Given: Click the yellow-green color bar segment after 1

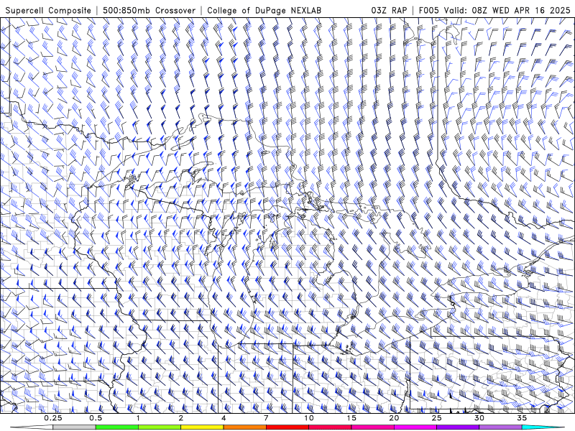Looking at the screenshot, I should (x=159, y=427).
